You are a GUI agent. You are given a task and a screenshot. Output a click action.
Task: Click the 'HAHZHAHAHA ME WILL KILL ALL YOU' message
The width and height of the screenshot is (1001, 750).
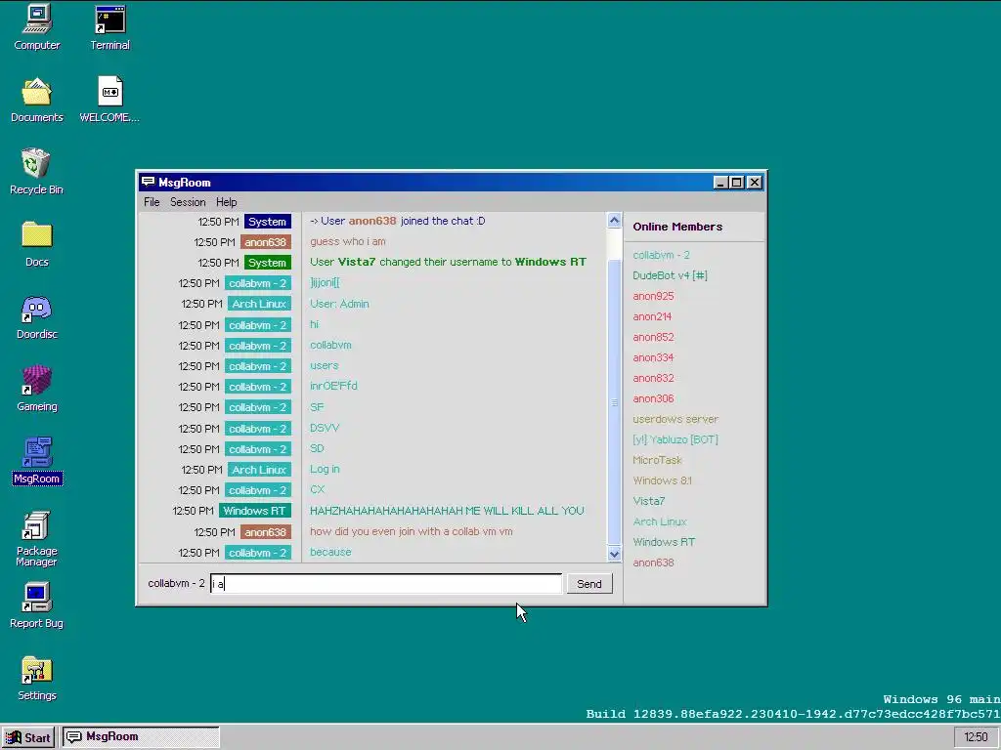tap(447, 511)
